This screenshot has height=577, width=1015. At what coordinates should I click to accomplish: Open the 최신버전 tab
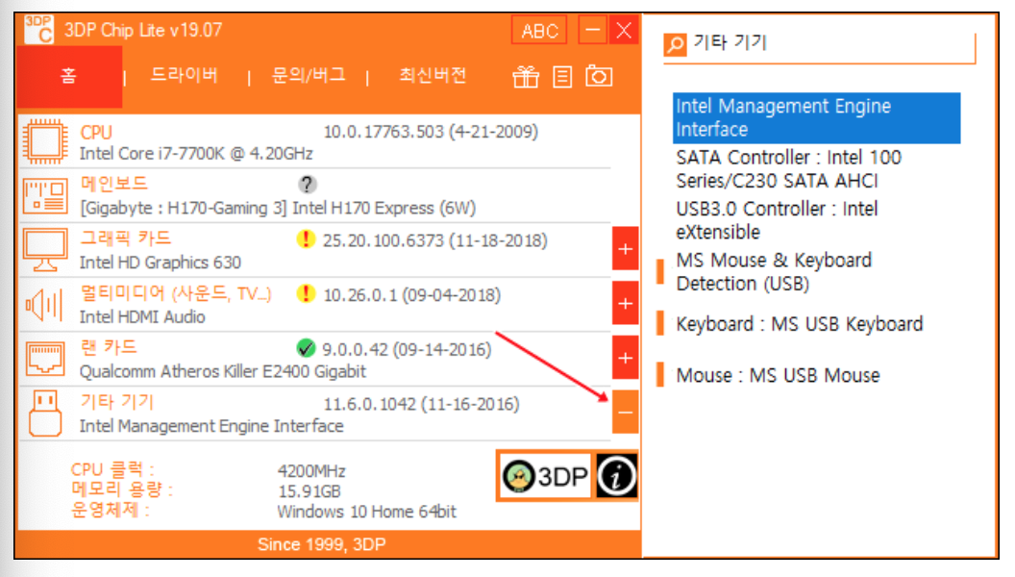433,75
